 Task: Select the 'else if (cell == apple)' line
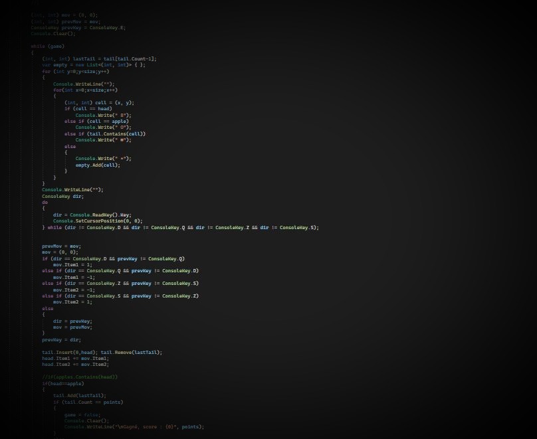coord(96,122)
